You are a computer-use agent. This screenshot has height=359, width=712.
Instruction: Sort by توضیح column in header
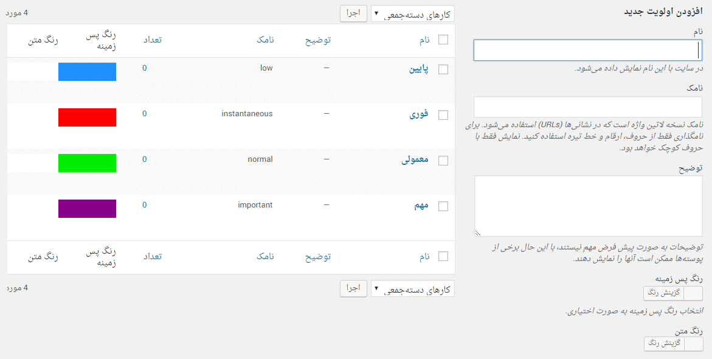pos(317,40)
